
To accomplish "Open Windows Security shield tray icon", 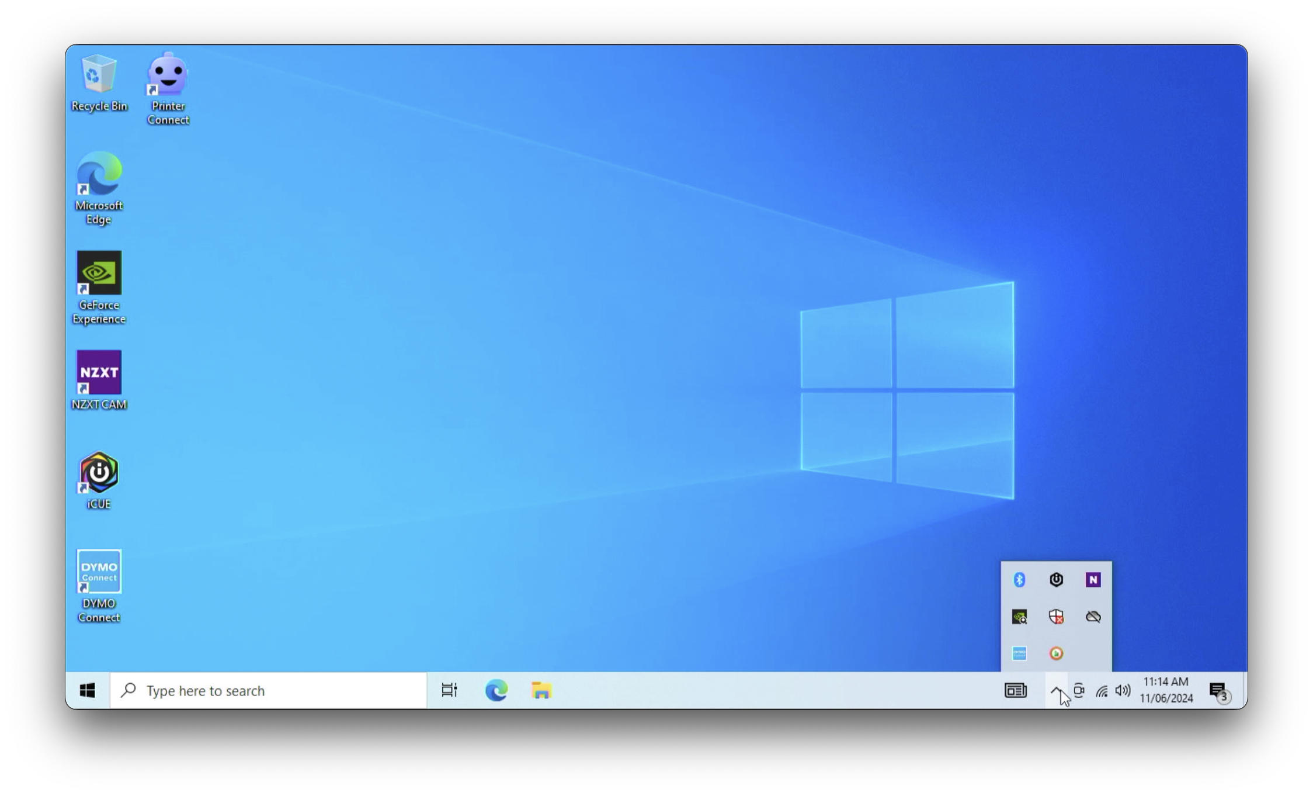I will [x=1056, y=617].
